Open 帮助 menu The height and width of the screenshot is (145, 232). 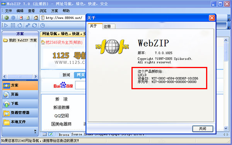click(x=66, y=11)
